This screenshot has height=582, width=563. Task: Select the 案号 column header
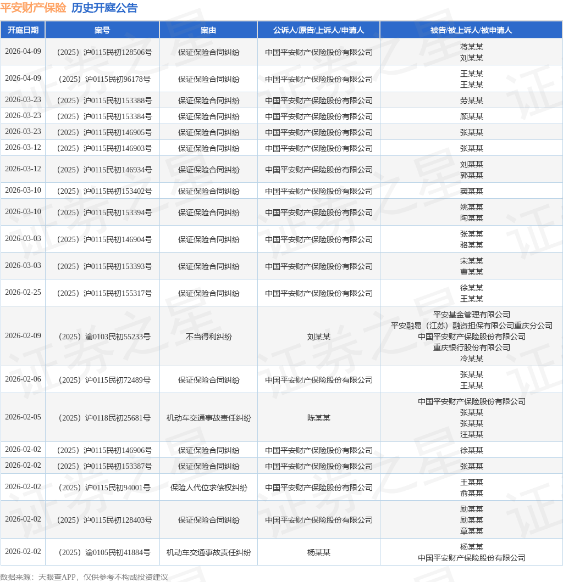tap(102, 30)
